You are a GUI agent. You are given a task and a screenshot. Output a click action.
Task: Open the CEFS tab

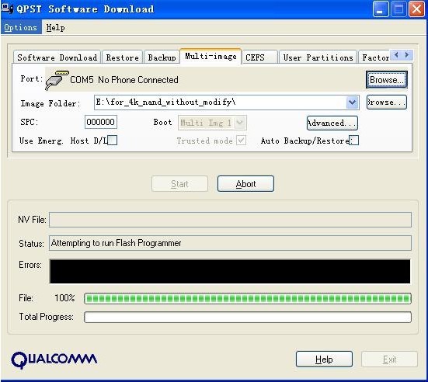point(259,57)
